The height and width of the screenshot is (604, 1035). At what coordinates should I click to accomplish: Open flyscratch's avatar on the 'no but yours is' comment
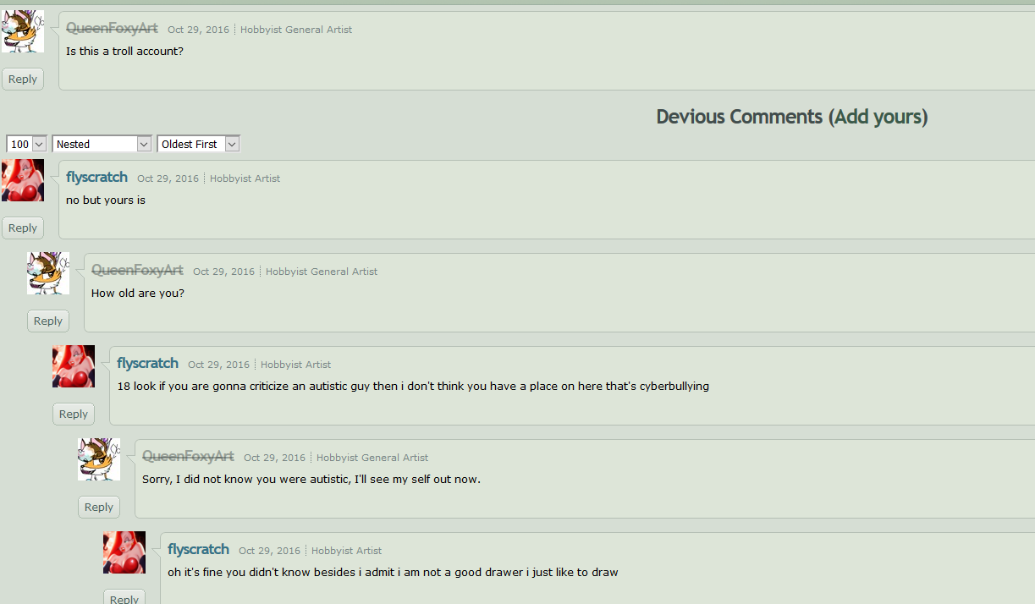[23, 180]
